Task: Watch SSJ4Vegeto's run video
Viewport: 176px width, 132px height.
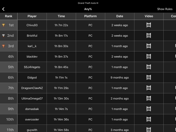Action: pyautogui.click(x=149, y=67)
